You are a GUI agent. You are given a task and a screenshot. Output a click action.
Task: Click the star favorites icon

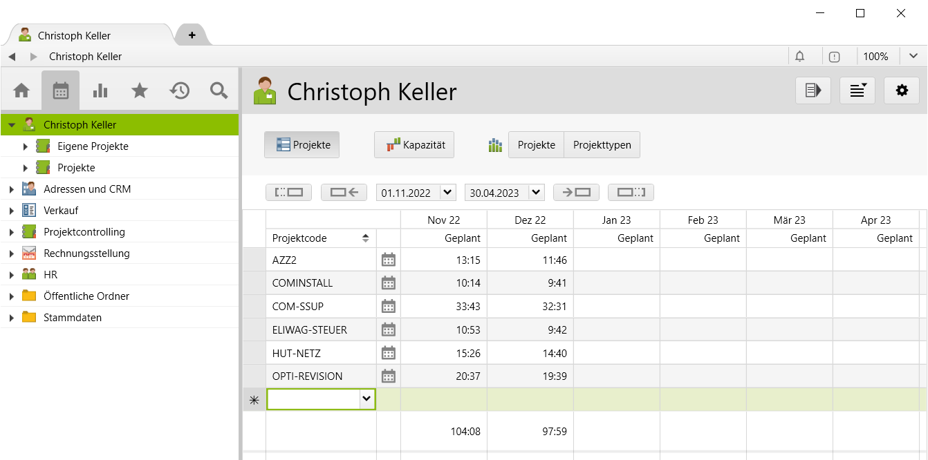pyautogui.click(x=140, y=90)
